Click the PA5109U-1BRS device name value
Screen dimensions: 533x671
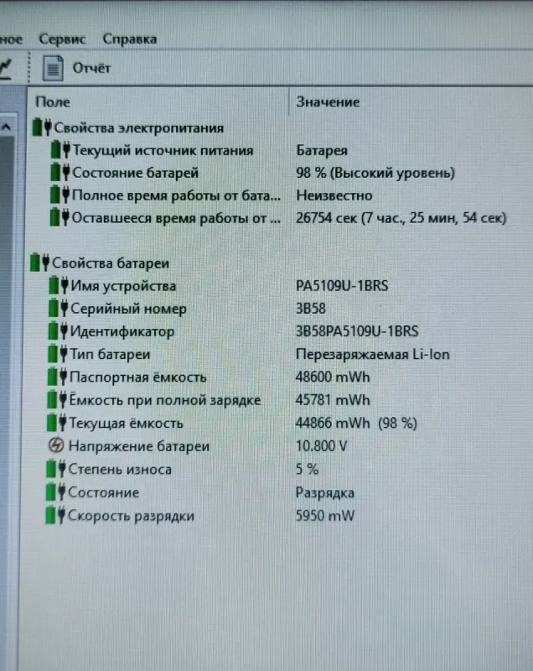[x=342, y=286]
